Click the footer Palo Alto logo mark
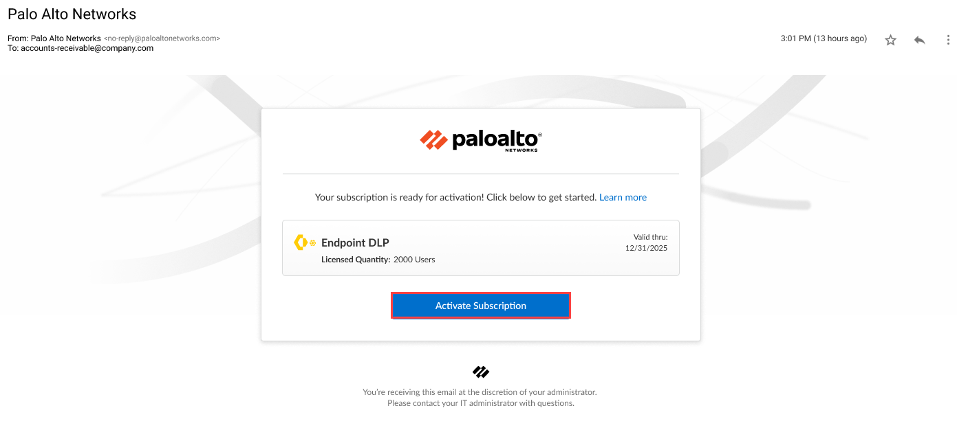Viewport: 957px width, 421px height. (x=481, y=372)
